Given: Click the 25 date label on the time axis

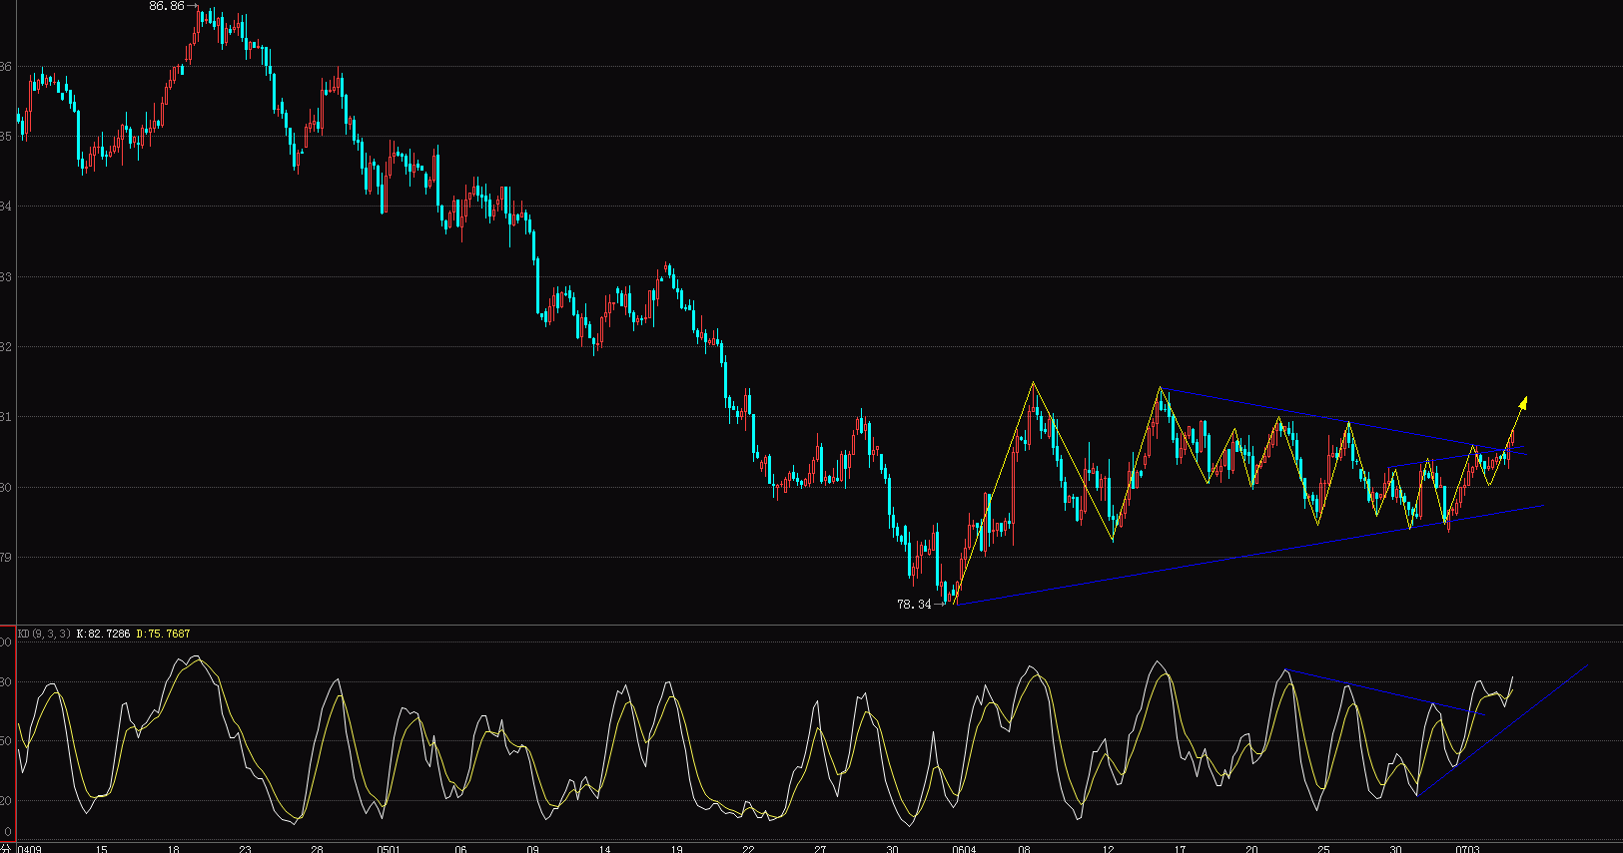Looking at the screenshot, I should point(1323,849).
